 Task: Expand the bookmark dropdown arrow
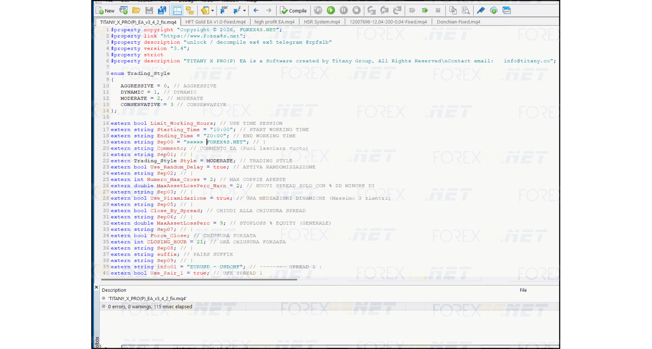tap(213, 10)
